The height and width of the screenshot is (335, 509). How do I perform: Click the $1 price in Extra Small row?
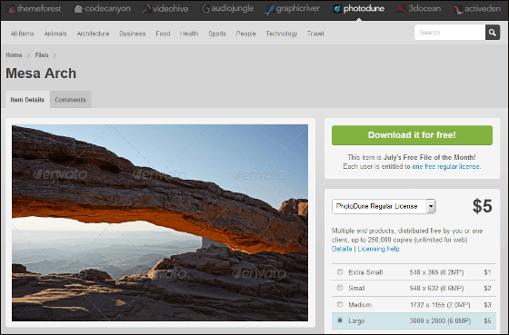[487, 272]
